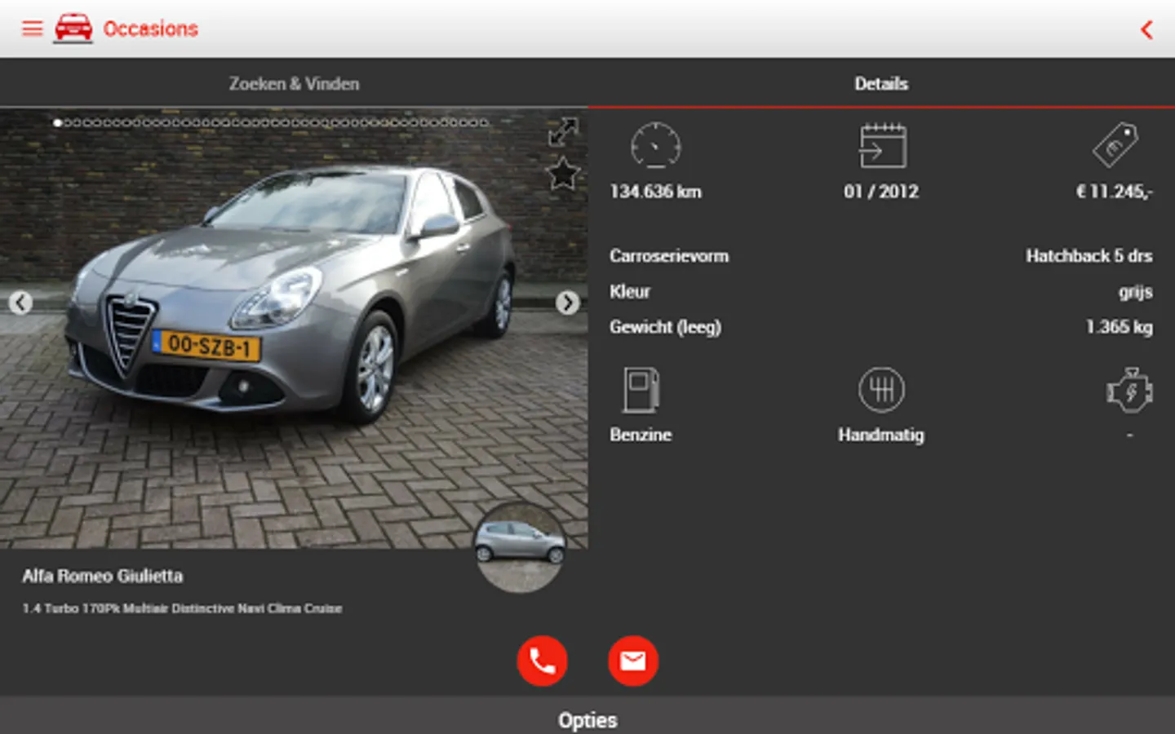
Task: Expand the car photo to fullscreen
Action: pos(563,132)
